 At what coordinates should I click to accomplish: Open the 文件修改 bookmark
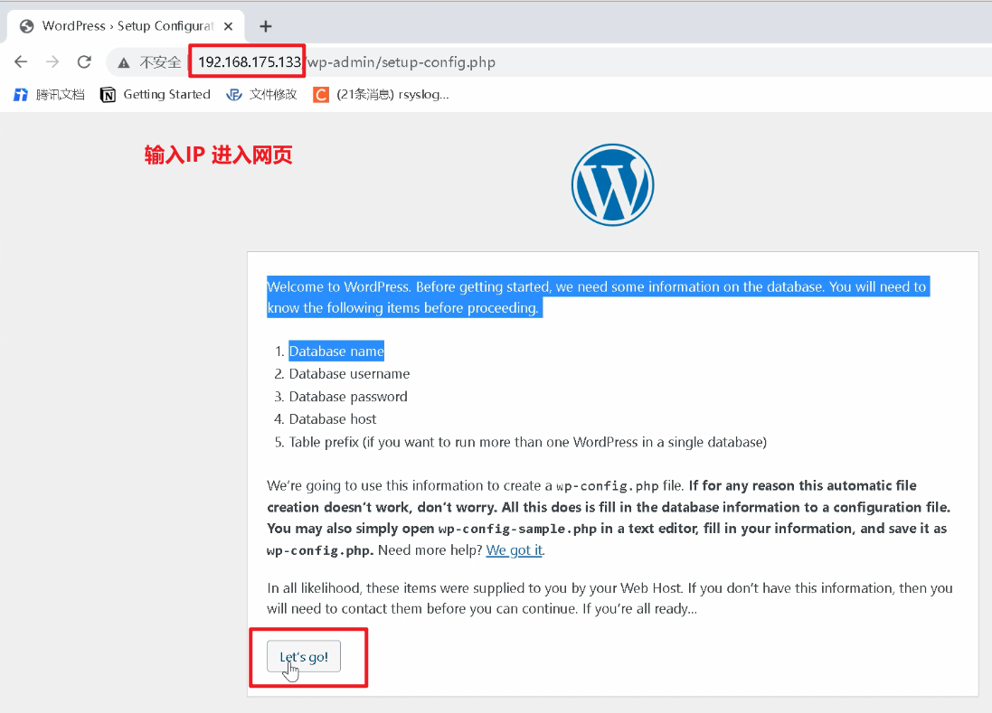coord(262,94)
